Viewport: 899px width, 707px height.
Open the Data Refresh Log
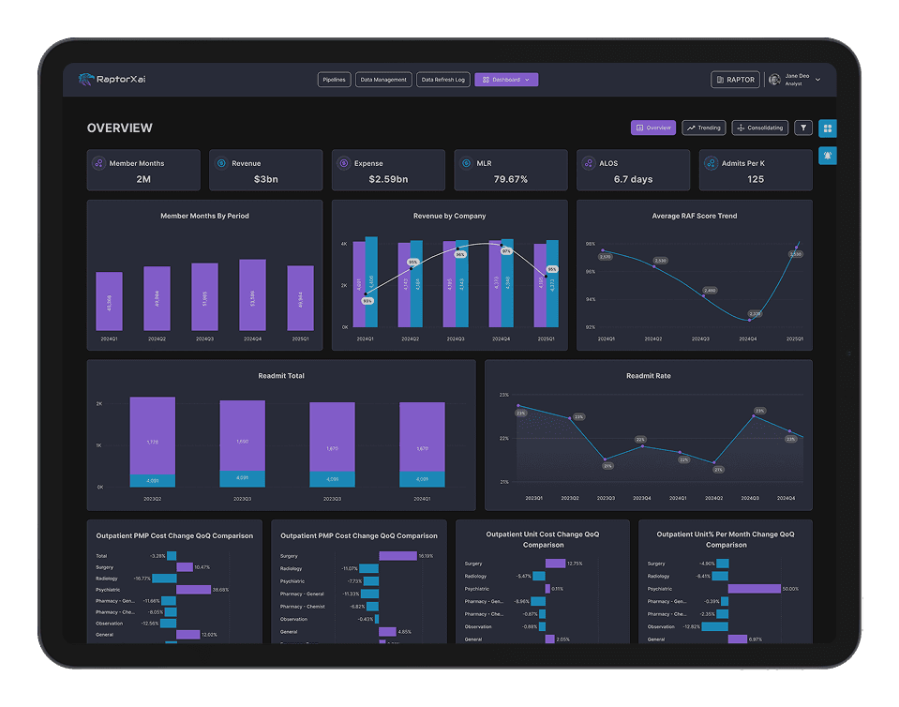(x=443, y=80)
